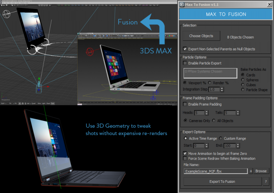Open SubV dropdown in Fusion viewer toolbar
Viewport: 274px width, 193px height.
[x=3, y=103]
